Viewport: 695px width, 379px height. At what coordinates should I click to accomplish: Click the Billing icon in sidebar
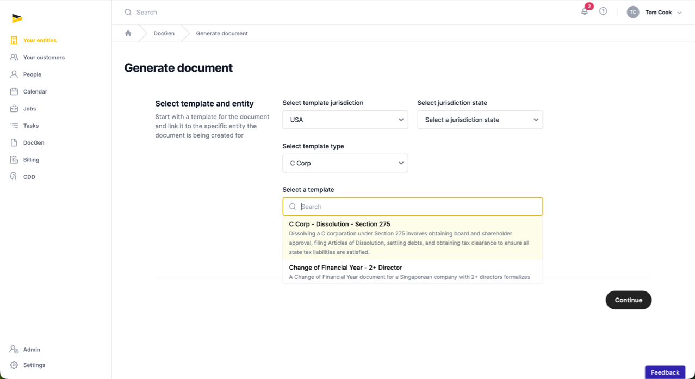pyautogui.click(x=14, y=160)
